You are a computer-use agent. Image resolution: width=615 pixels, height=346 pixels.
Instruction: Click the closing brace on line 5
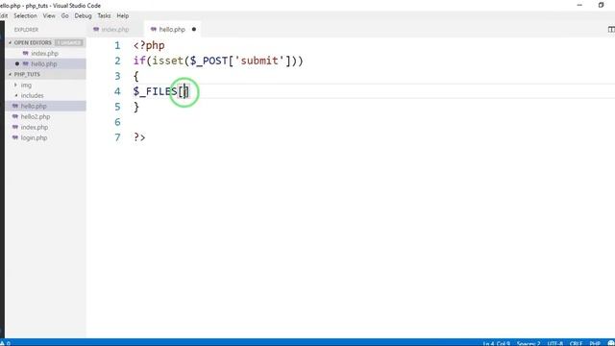136,107
